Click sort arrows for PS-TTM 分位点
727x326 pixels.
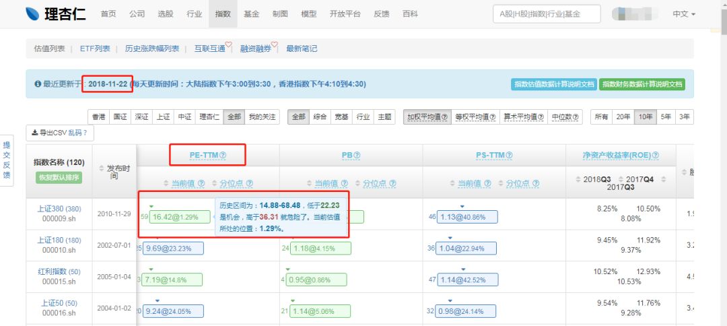click(x=501, y=183)
